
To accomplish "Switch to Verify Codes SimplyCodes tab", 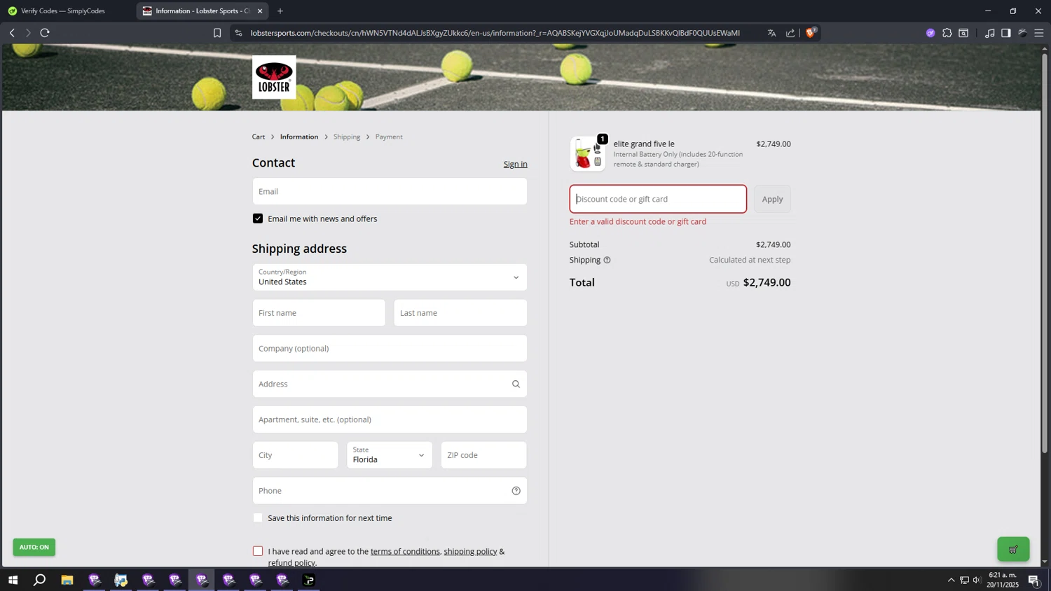I will [x=63, y=11].
